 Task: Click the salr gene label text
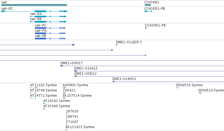[4, 2]
